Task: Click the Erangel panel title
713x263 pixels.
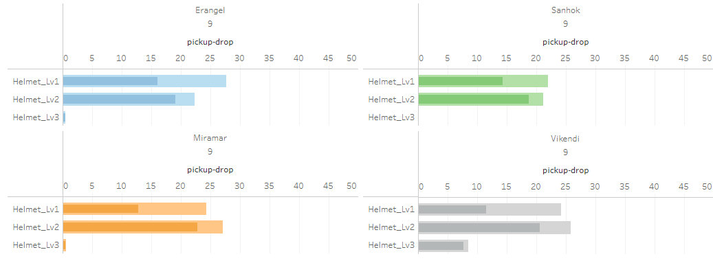Action: click(x=210, y=10)
